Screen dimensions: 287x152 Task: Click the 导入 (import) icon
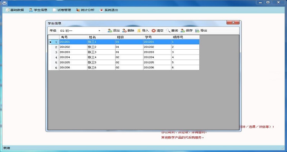(x=139, y=31)
